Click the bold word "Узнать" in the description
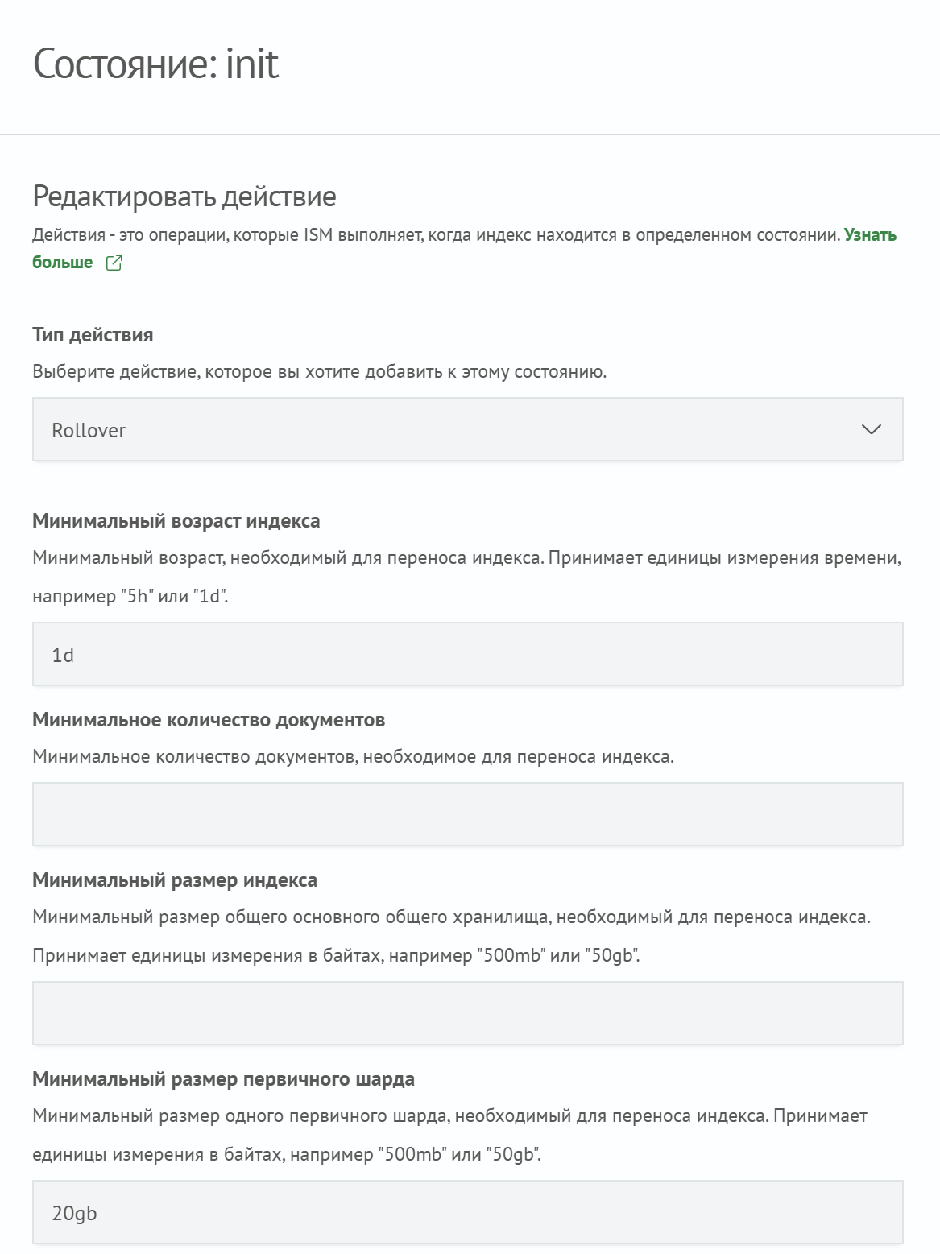This screenshot has height=1254, width=940. pos(868,236)
